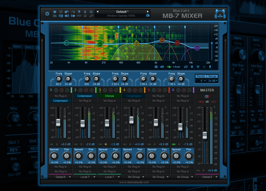
Task: Open the gear settings icon in toolbar
Action: (61, 12)
